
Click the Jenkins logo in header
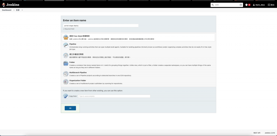11,5
